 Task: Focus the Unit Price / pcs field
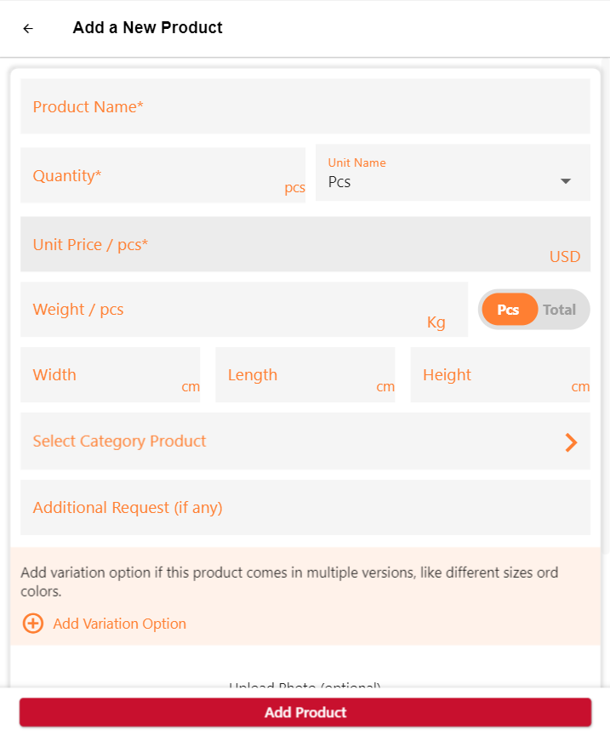pos(305,244)
